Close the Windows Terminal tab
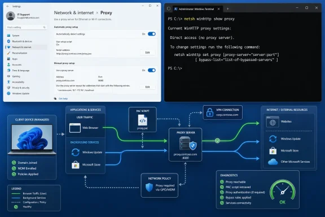 pos(218,9)
